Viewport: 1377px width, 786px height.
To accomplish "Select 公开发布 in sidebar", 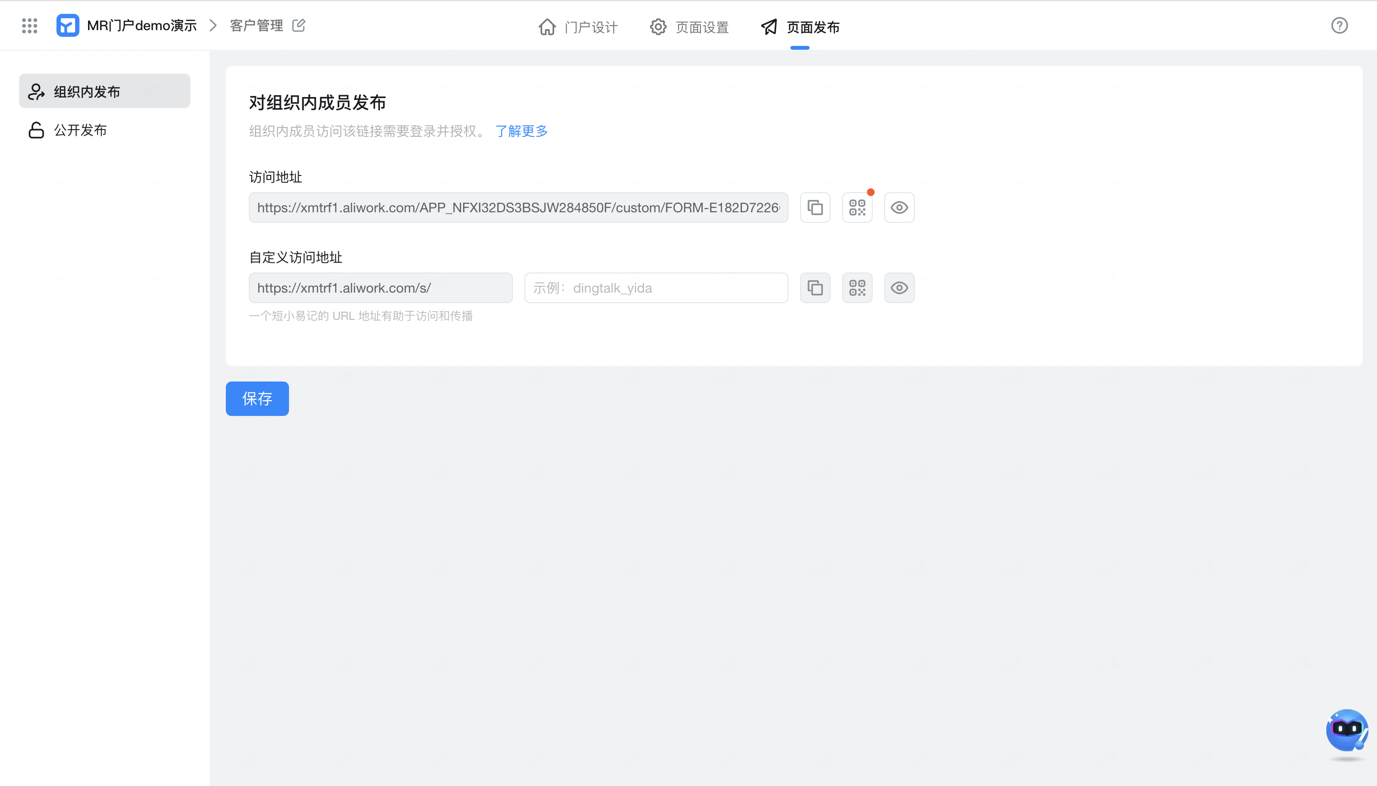I will point(105,130).
